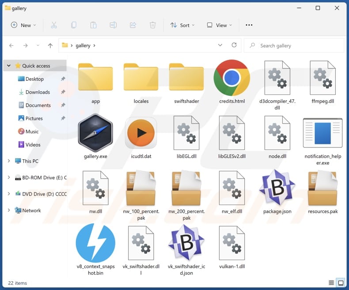Select the notification_helper.exe file icon

click(x=322, y=132)
